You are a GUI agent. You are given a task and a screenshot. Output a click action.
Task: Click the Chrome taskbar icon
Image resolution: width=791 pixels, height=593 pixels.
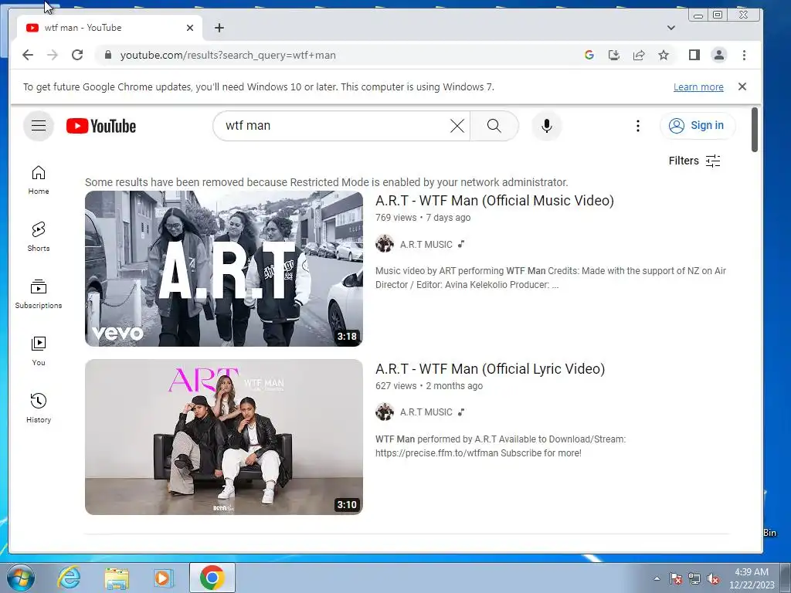(212, 578)
